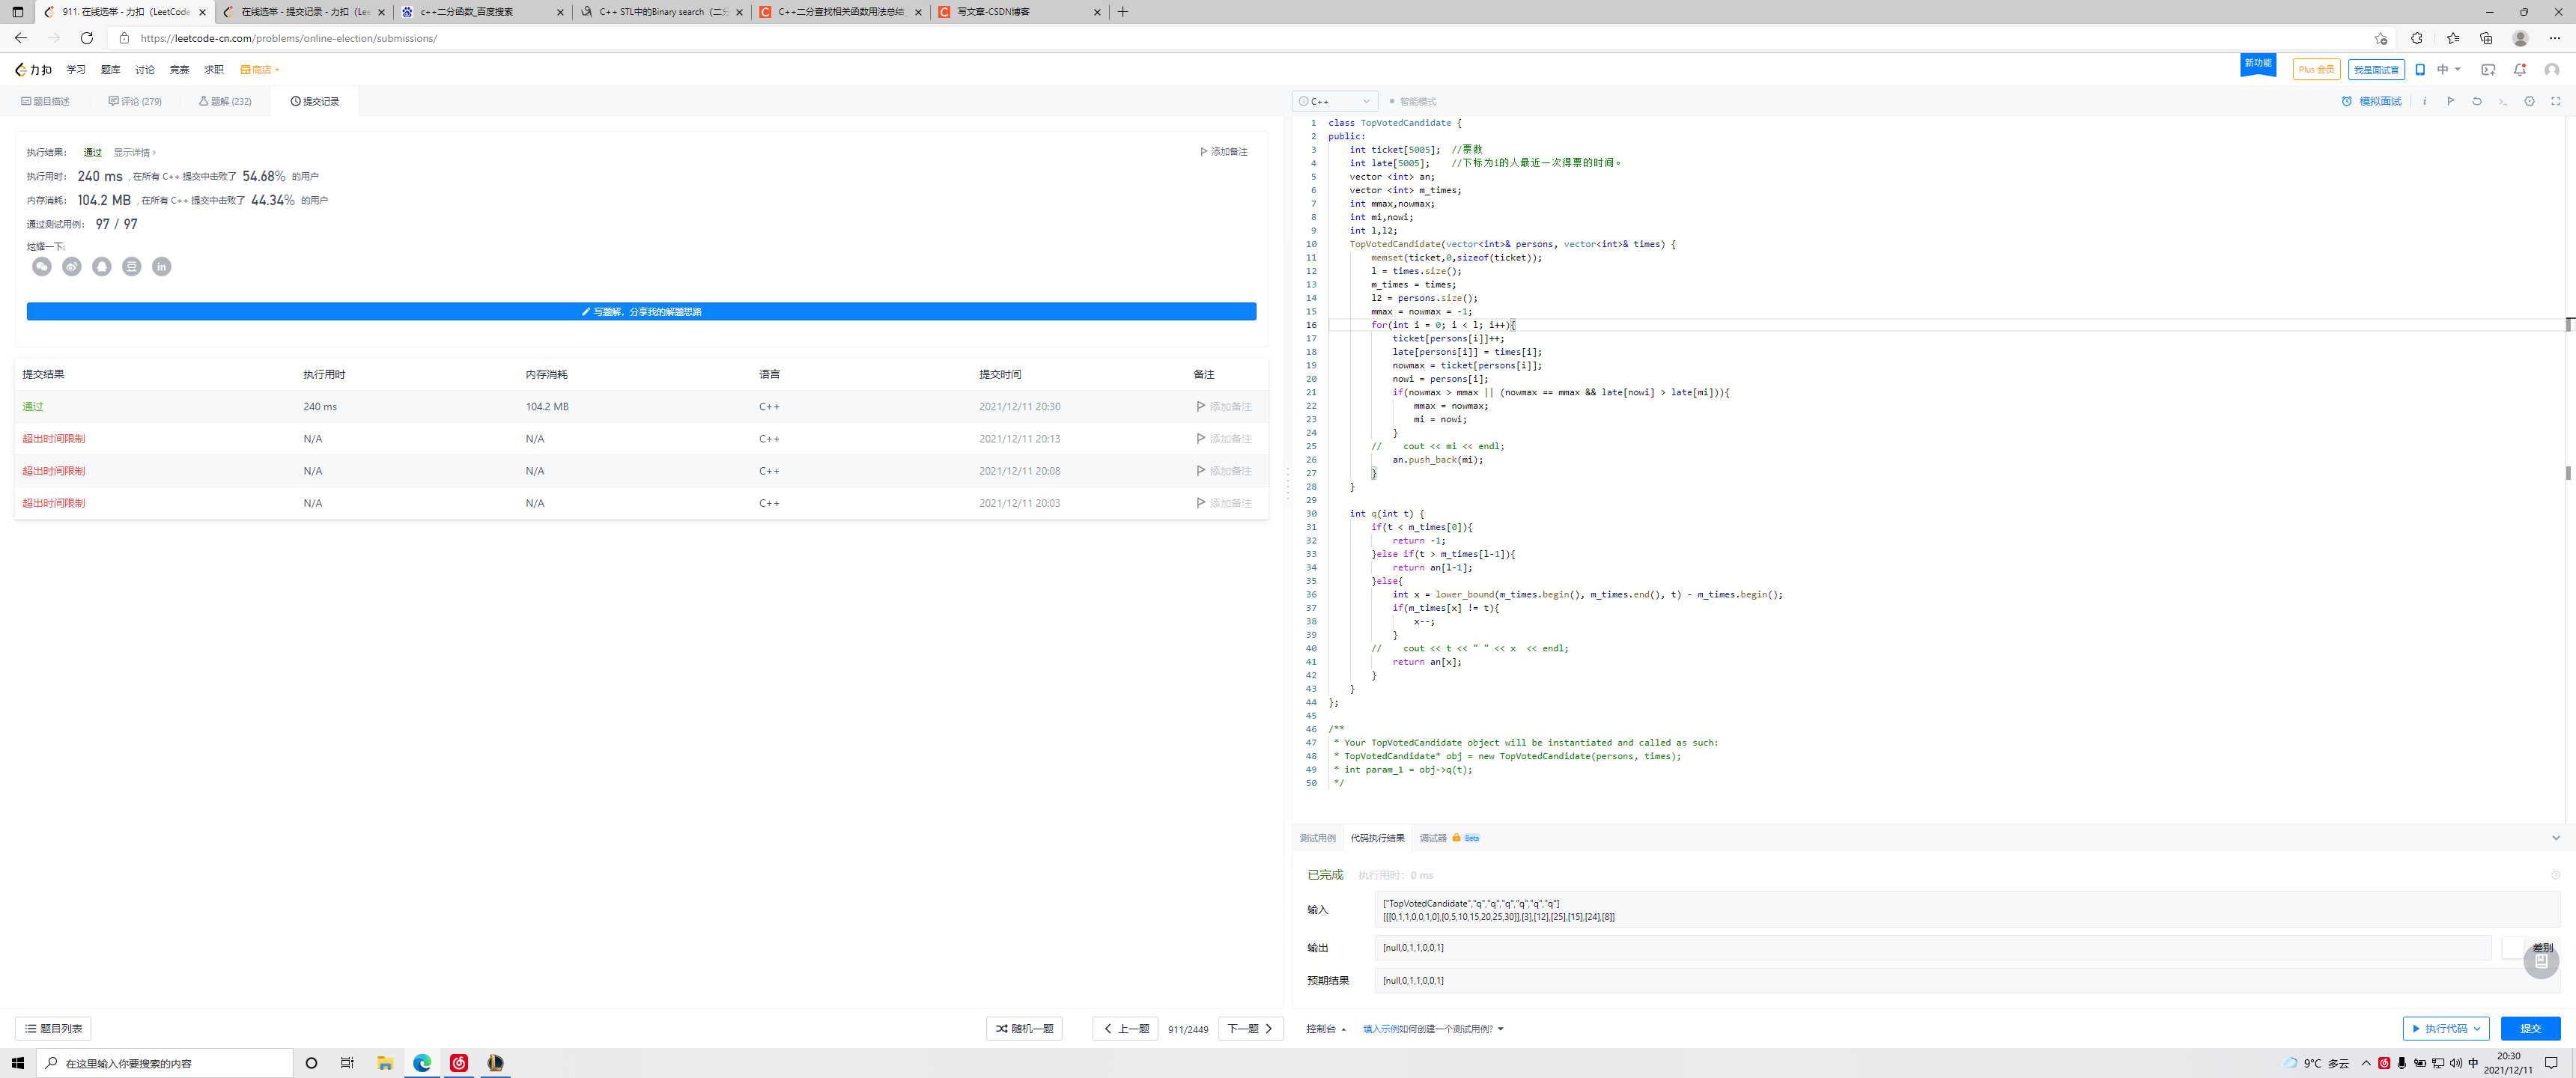Expand 控制台 console panel

(x=1325, y=1028)
